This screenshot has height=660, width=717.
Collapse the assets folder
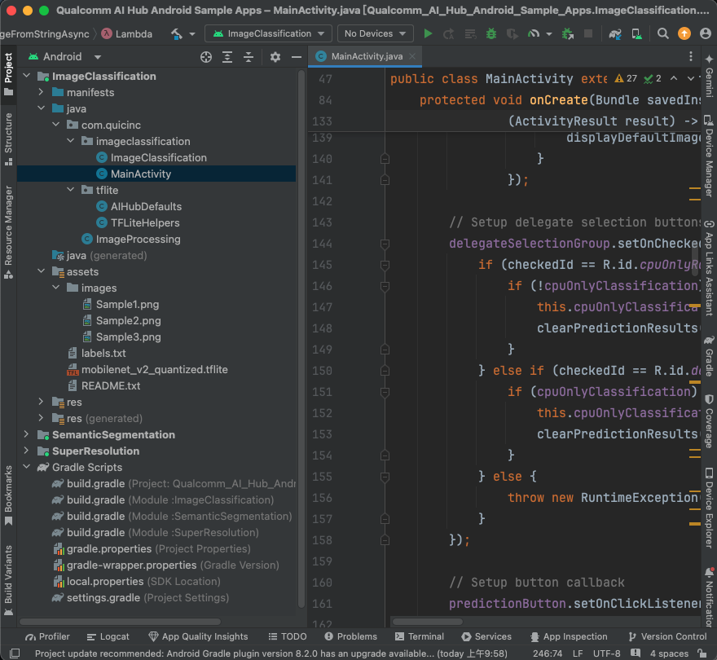coord(42,272)
